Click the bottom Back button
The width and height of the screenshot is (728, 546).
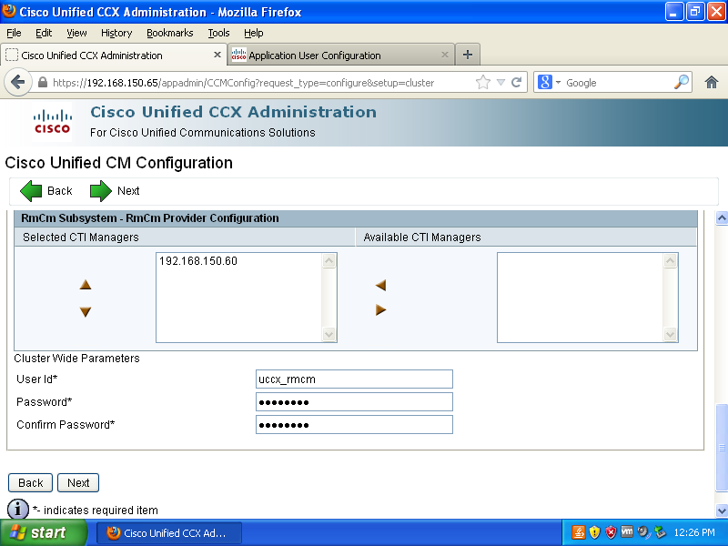[31, 483]
